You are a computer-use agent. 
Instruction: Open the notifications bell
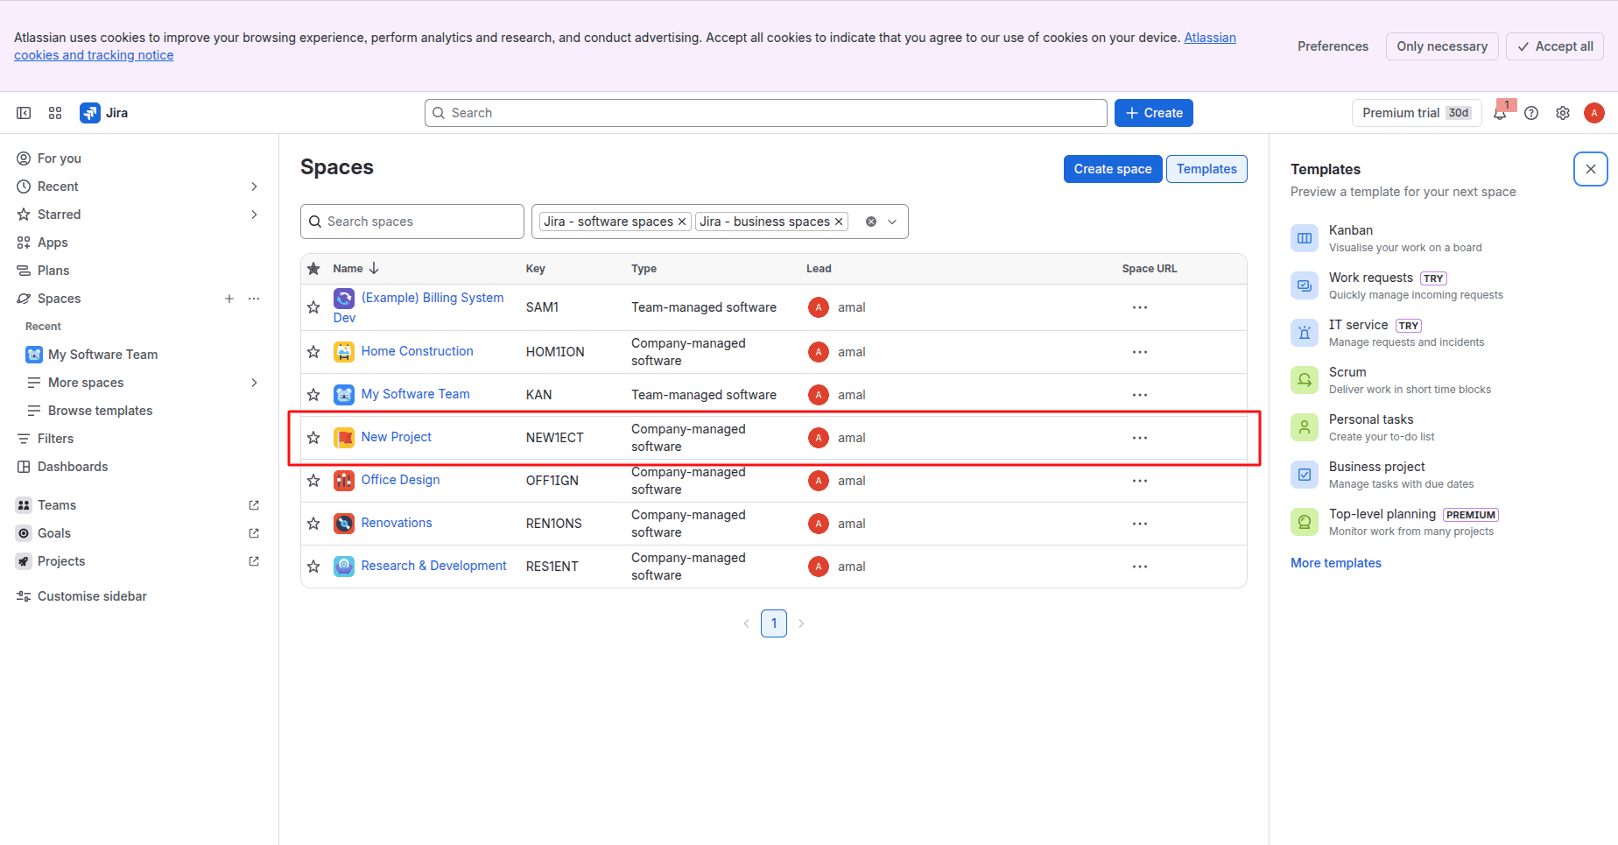tap(1500, 113)
